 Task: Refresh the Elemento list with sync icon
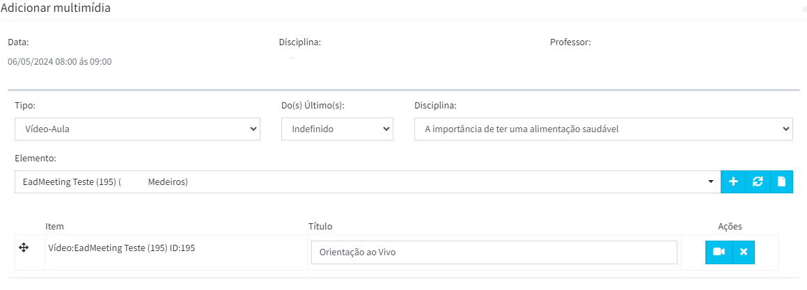tap(758, 182)
